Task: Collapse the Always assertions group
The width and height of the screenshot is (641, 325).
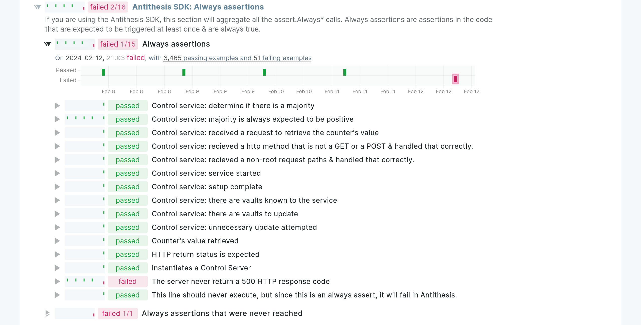Action: [48, 44]
